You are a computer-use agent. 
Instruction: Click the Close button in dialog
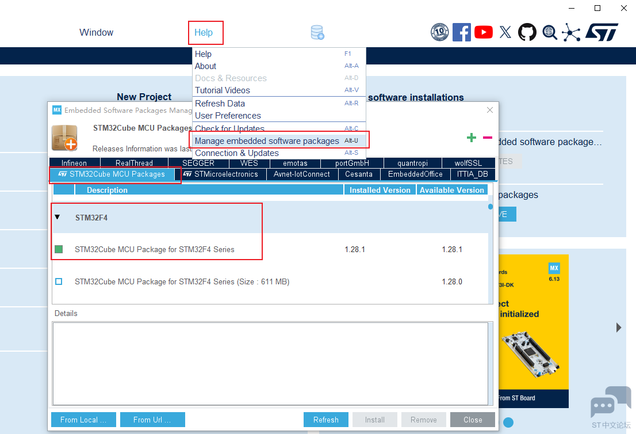click(x=472, y=420)
